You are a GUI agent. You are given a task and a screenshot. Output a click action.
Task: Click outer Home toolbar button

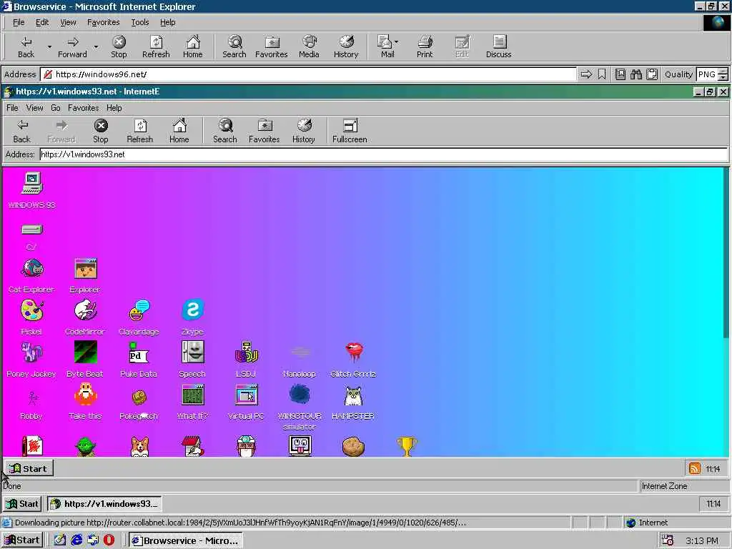(x=193, y=46)
